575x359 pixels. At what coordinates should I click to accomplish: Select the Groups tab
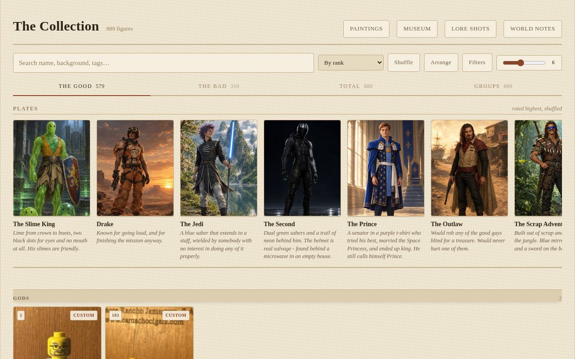[493, 86]
